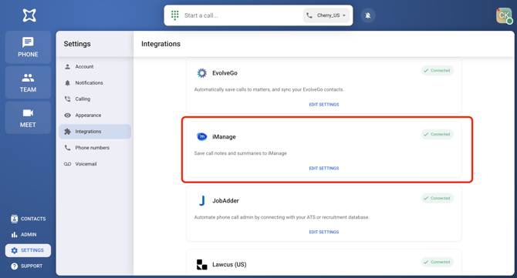Viewport: 517px width, 278px height.
Task: Click the iManage Connected status badge
Action: pyautogui.click(x=438, y=134)
